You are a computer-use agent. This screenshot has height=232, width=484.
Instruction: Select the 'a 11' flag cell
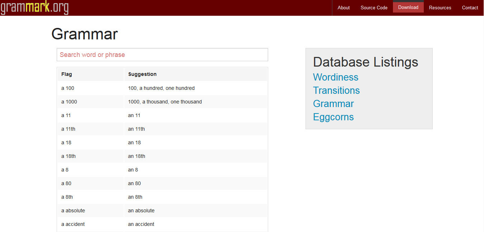91,115
